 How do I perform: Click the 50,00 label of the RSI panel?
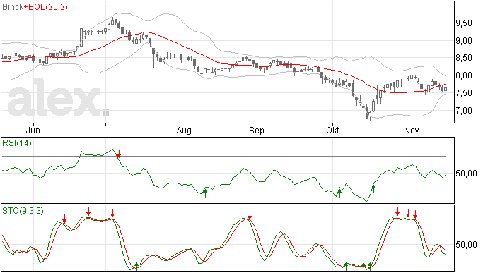(466, 174)
